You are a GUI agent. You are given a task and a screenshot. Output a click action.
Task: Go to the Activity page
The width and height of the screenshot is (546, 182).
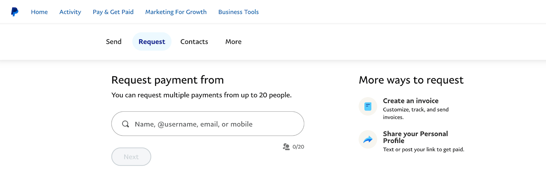click(x=70, y=12)
